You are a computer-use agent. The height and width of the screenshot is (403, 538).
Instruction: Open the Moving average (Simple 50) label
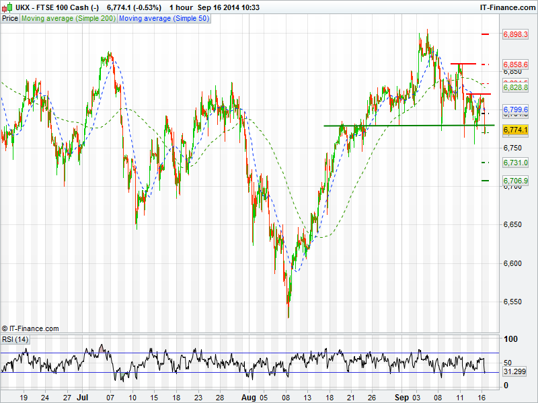point(164,19)
